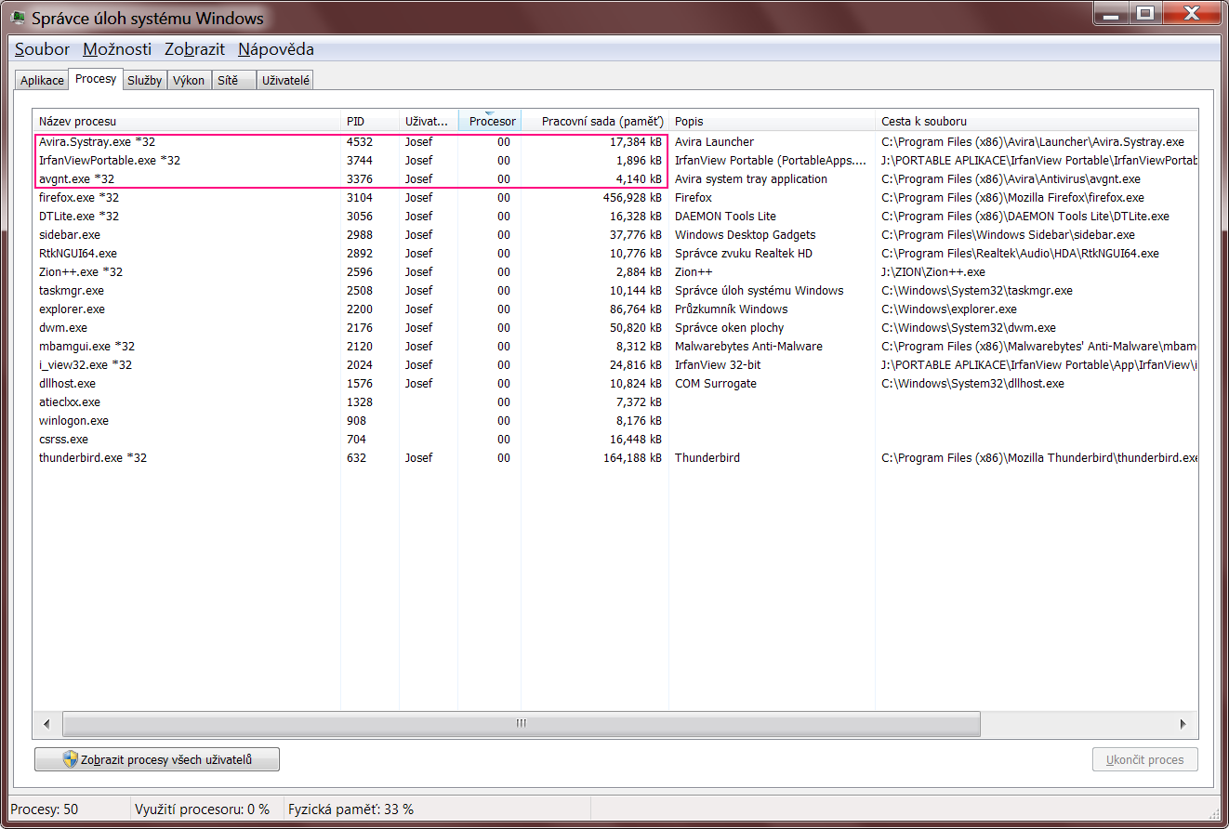Click the Popis column header
Screen dimensions: 1229x829
(772, 121)
